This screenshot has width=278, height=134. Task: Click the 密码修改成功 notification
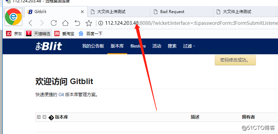pyautogui.click(x=235, y=60)
